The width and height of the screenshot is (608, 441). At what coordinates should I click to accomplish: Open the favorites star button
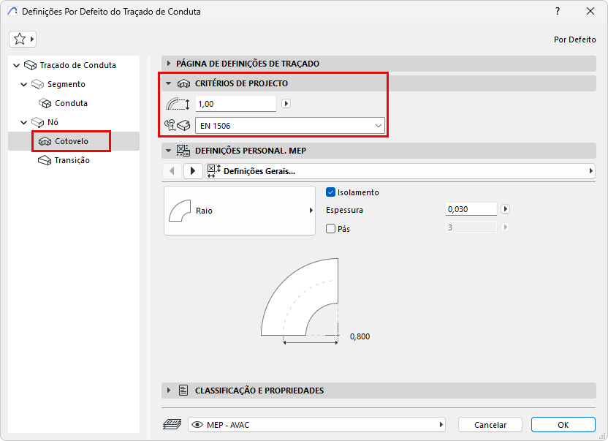(23, 39)
